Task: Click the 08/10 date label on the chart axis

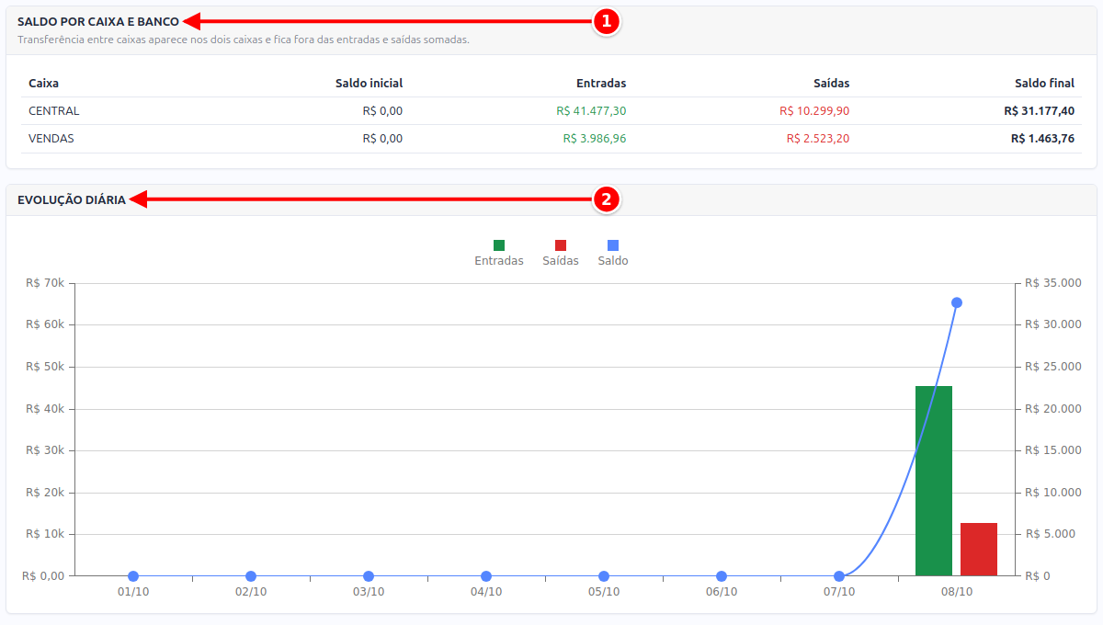Action: coord(957,592)
